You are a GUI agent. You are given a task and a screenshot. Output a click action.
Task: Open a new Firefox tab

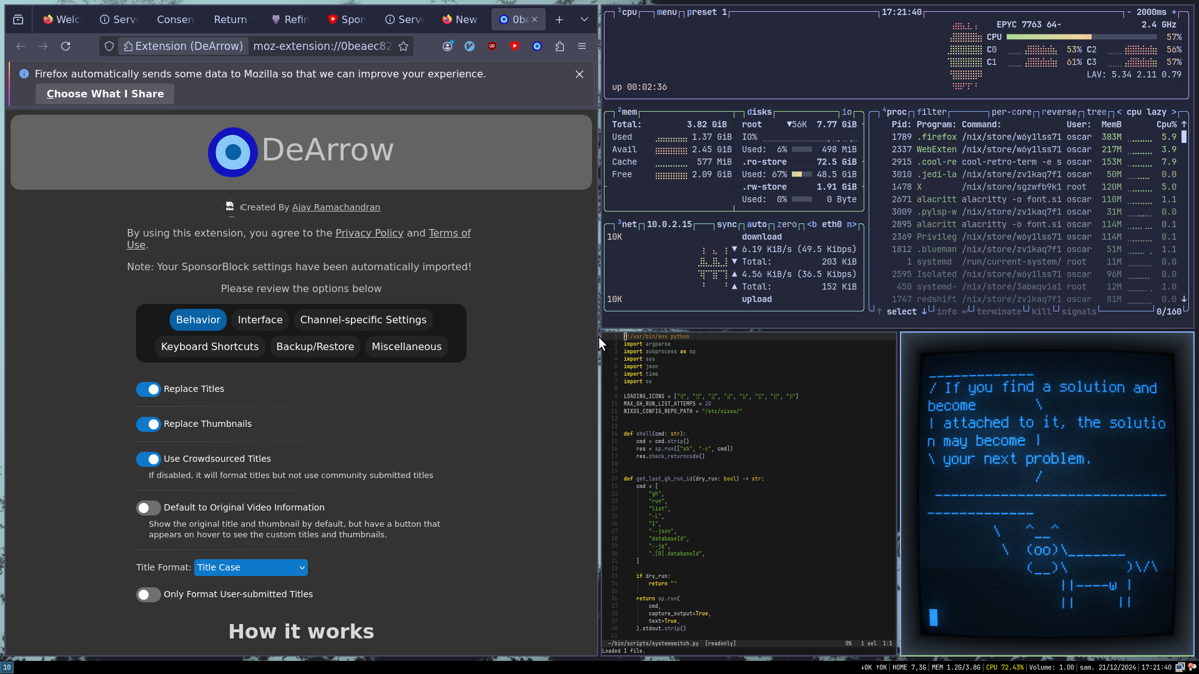pyautogui.click(x=560, y=19)
